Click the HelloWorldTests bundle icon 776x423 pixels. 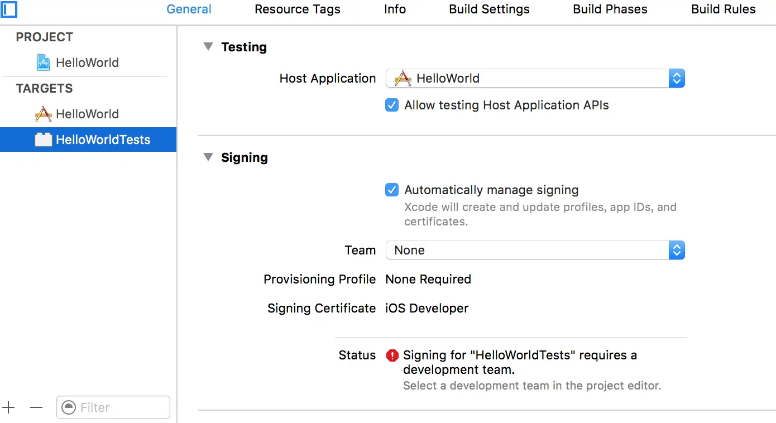tap(44, 140)
